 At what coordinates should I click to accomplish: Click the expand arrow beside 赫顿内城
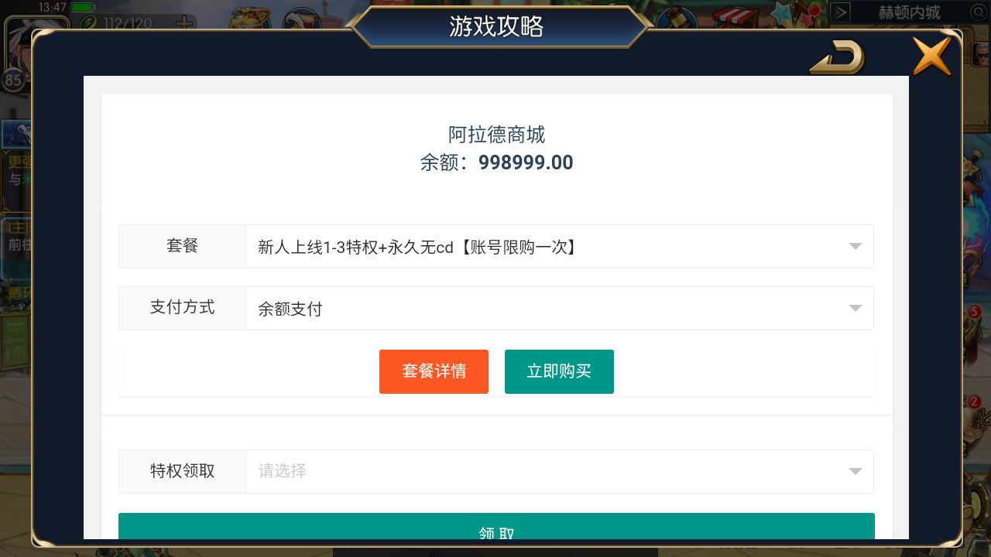click(841, 12)
